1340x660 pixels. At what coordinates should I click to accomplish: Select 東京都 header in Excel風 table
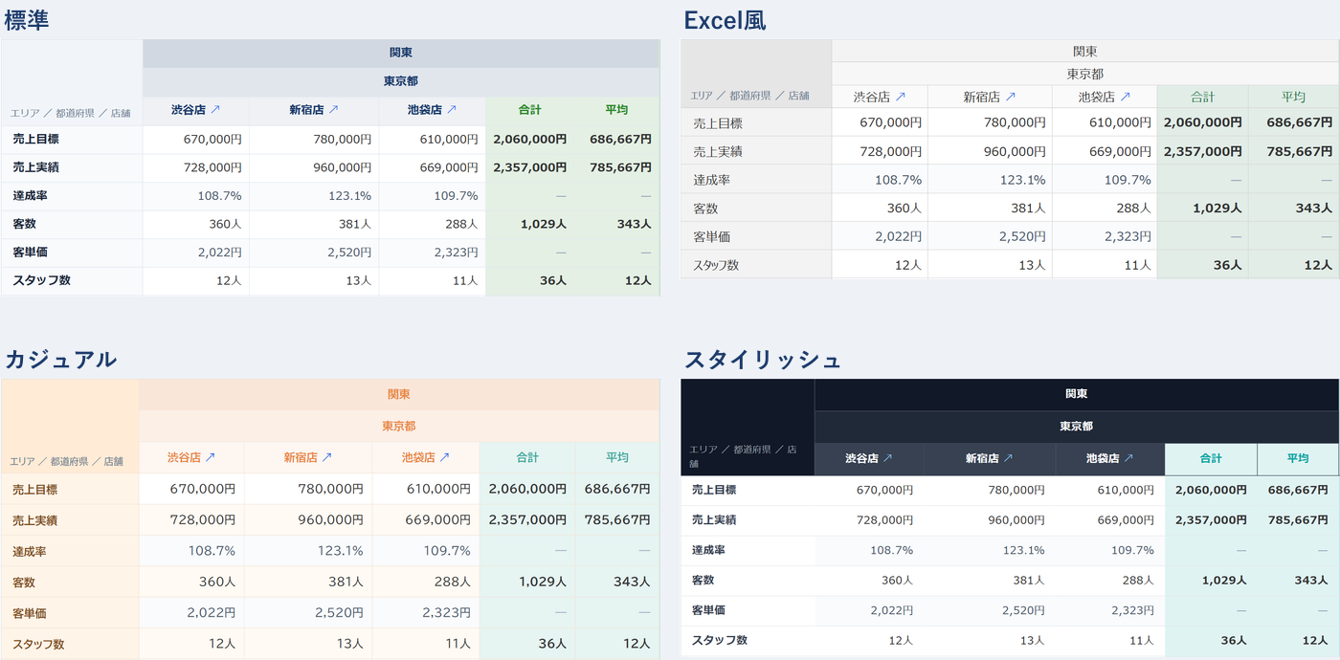point(1084,74)
